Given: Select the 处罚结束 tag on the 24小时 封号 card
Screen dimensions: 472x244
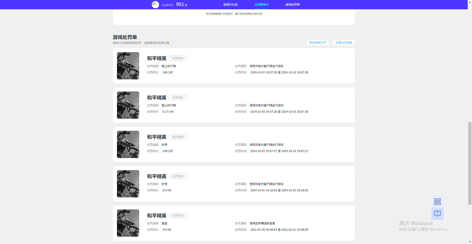Looking at the screenshot, I should pyautogui.click(x=178, y=176).
